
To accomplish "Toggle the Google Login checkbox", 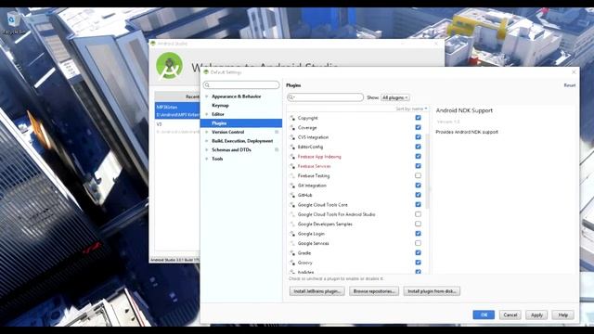I will click(418, 233).
